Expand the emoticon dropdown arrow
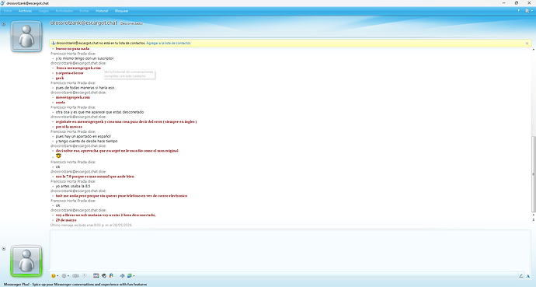This screenshot has width=536, height=287. [x=57, y=275]
